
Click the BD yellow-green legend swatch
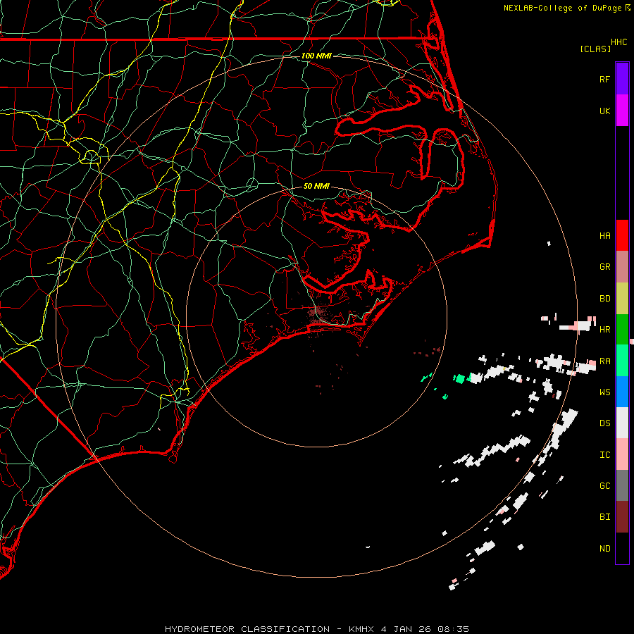point(622,299)
